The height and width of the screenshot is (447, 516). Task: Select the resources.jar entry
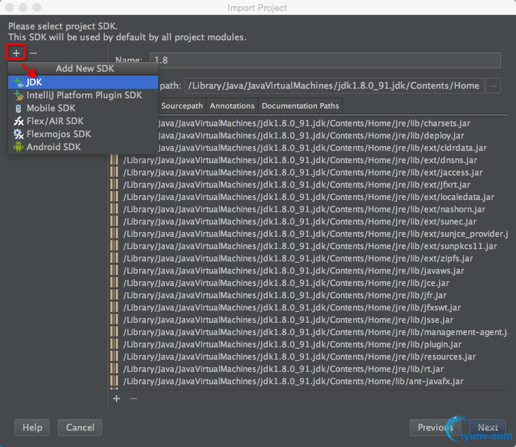(x=309, y=357)
